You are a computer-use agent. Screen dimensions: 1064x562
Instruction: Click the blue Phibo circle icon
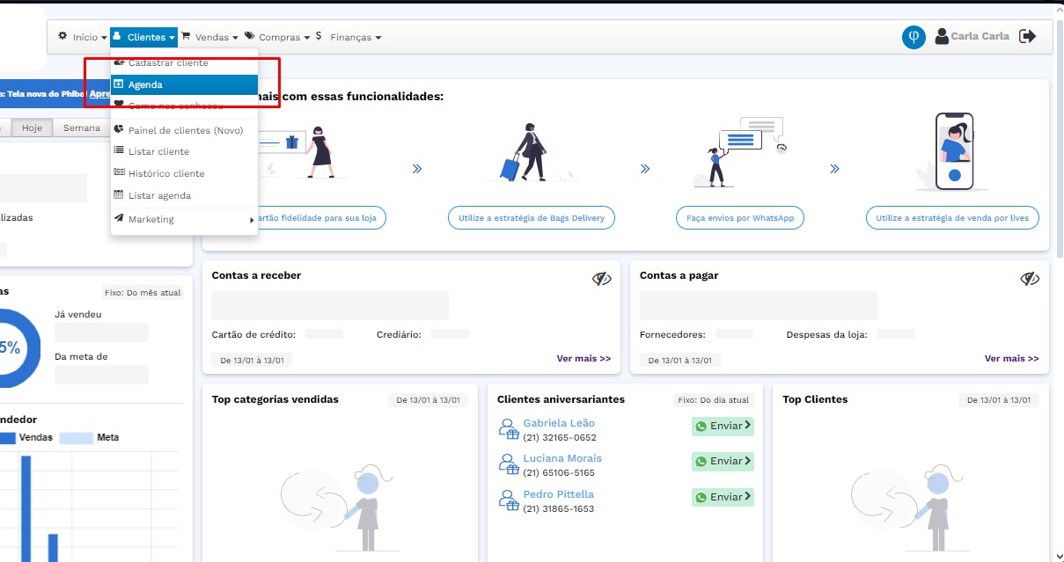[914, 37]
